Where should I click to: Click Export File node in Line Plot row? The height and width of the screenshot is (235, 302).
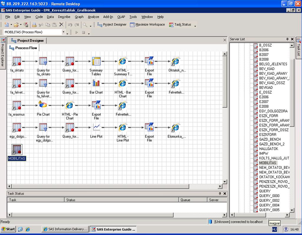tap(149, 127)
